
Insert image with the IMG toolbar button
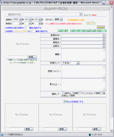click(x=99, y=31)
